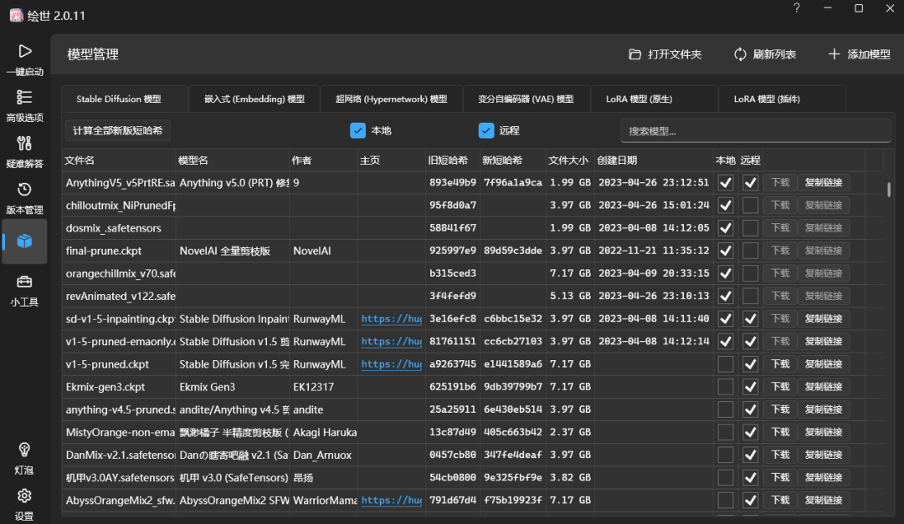904x524 pixels.
Task: Toggle 本地 checkbox for AnythingV5_v5PrtRE row
Action: (725, 182)
